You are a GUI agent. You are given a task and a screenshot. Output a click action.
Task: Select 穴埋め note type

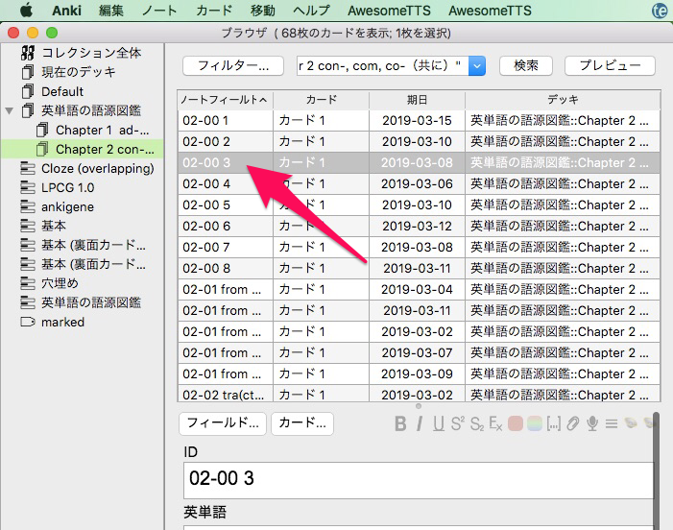49,283
